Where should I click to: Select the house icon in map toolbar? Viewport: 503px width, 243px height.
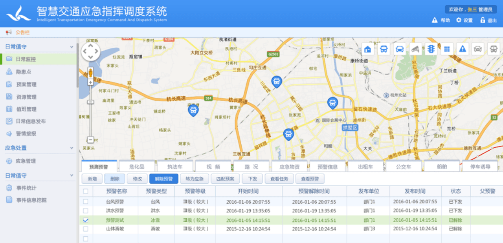[368, 49]
